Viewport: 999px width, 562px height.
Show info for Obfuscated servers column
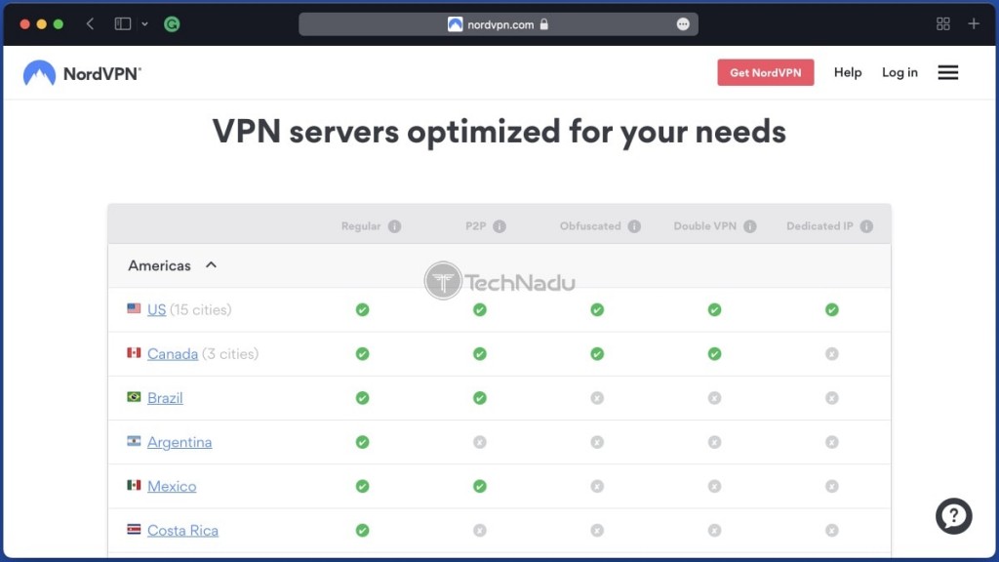coord(634,226)
